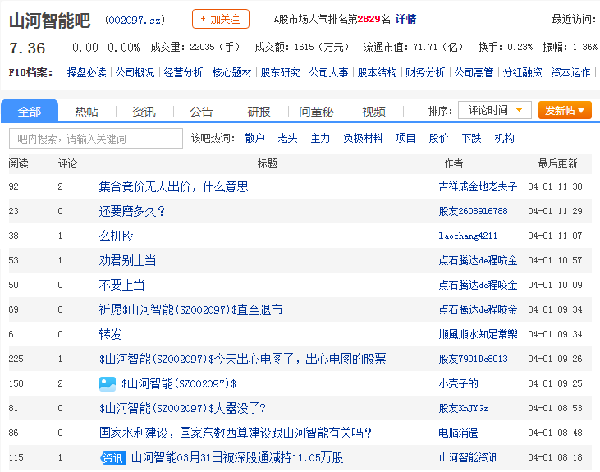Viewport: 600px width, 472px height.
Task: Click hot word 股价
Action: (x=438, y=138)
